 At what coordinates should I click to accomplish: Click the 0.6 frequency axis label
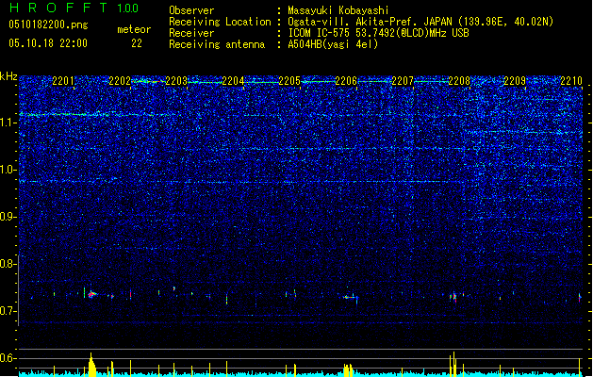tap(8, 358)
